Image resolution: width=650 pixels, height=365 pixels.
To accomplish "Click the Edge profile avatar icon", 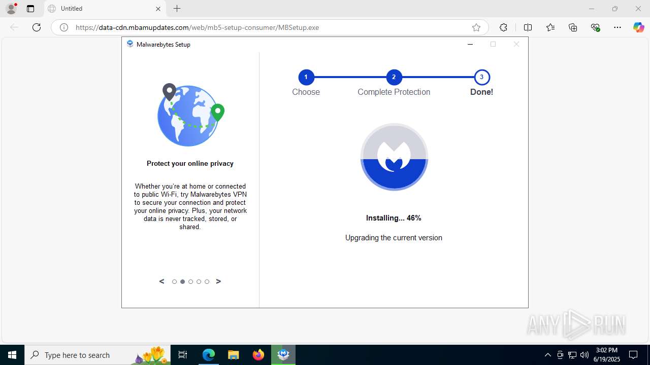I will click(x=11, y=9).
